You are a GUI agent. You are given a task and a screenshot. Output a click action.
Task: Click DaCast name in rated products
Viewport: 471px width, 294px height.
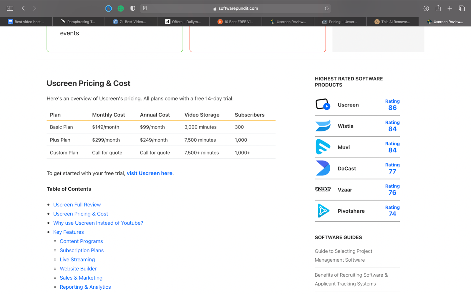pyautogui.click(x=347, y=168)
